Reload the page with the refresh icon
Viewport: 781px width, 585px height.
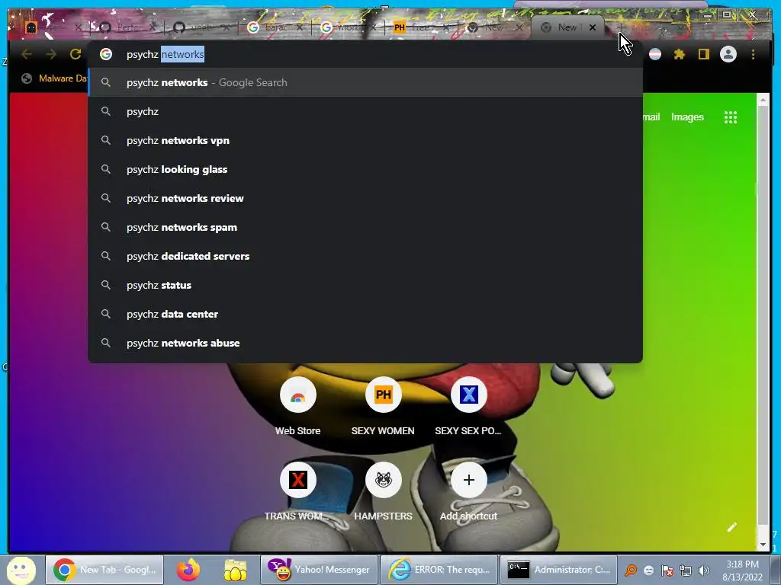[x=76, y=54]
